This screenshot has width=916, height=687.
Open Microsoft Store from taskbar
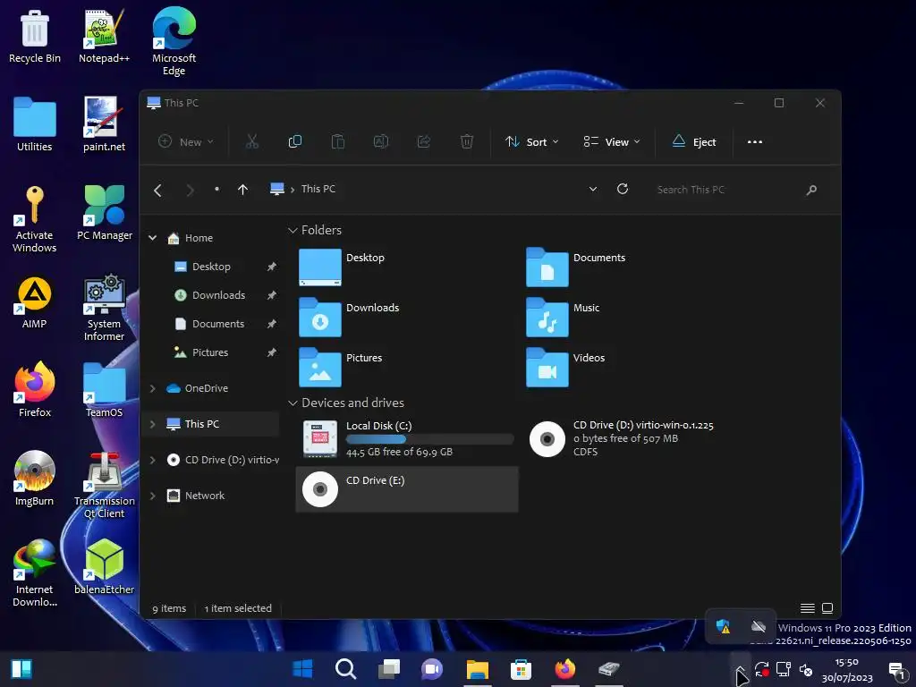point(521,669)
